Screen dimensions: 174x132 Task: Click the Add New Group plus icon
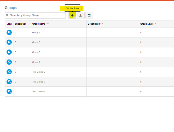(72, 15)
